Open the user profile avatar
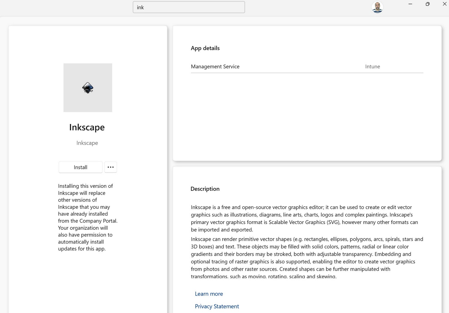This screenshot has height=313, width=449. (x=377, y=7)
